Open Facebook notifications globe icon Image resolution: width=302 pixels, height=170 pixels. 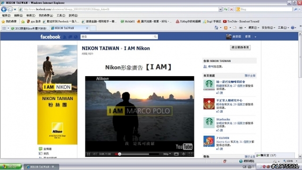pos(76,37)
